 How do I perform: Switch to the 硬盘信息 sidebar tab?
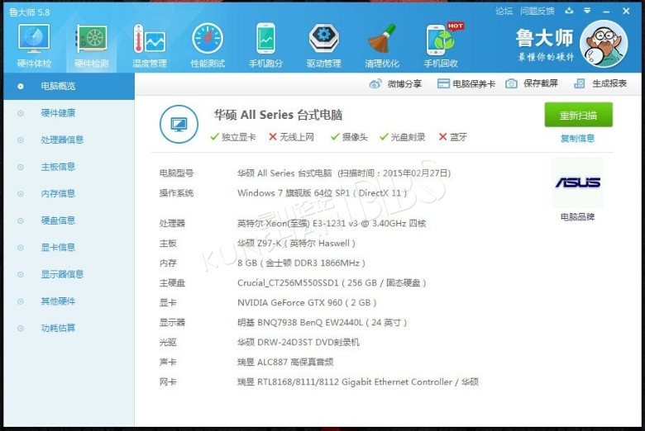[x=58, y=220]
